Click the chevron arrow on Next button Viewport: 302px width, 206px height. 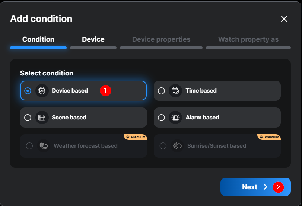266,187
